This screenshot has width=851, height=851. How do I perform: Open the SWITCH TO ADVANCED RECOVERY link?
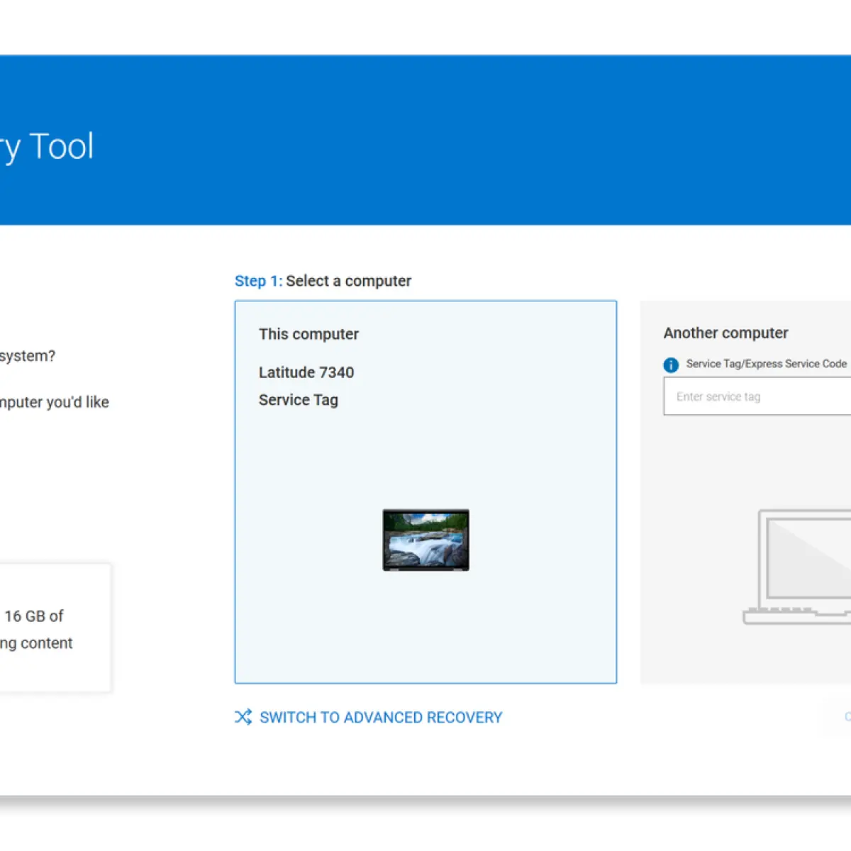[x=380, y=718]
